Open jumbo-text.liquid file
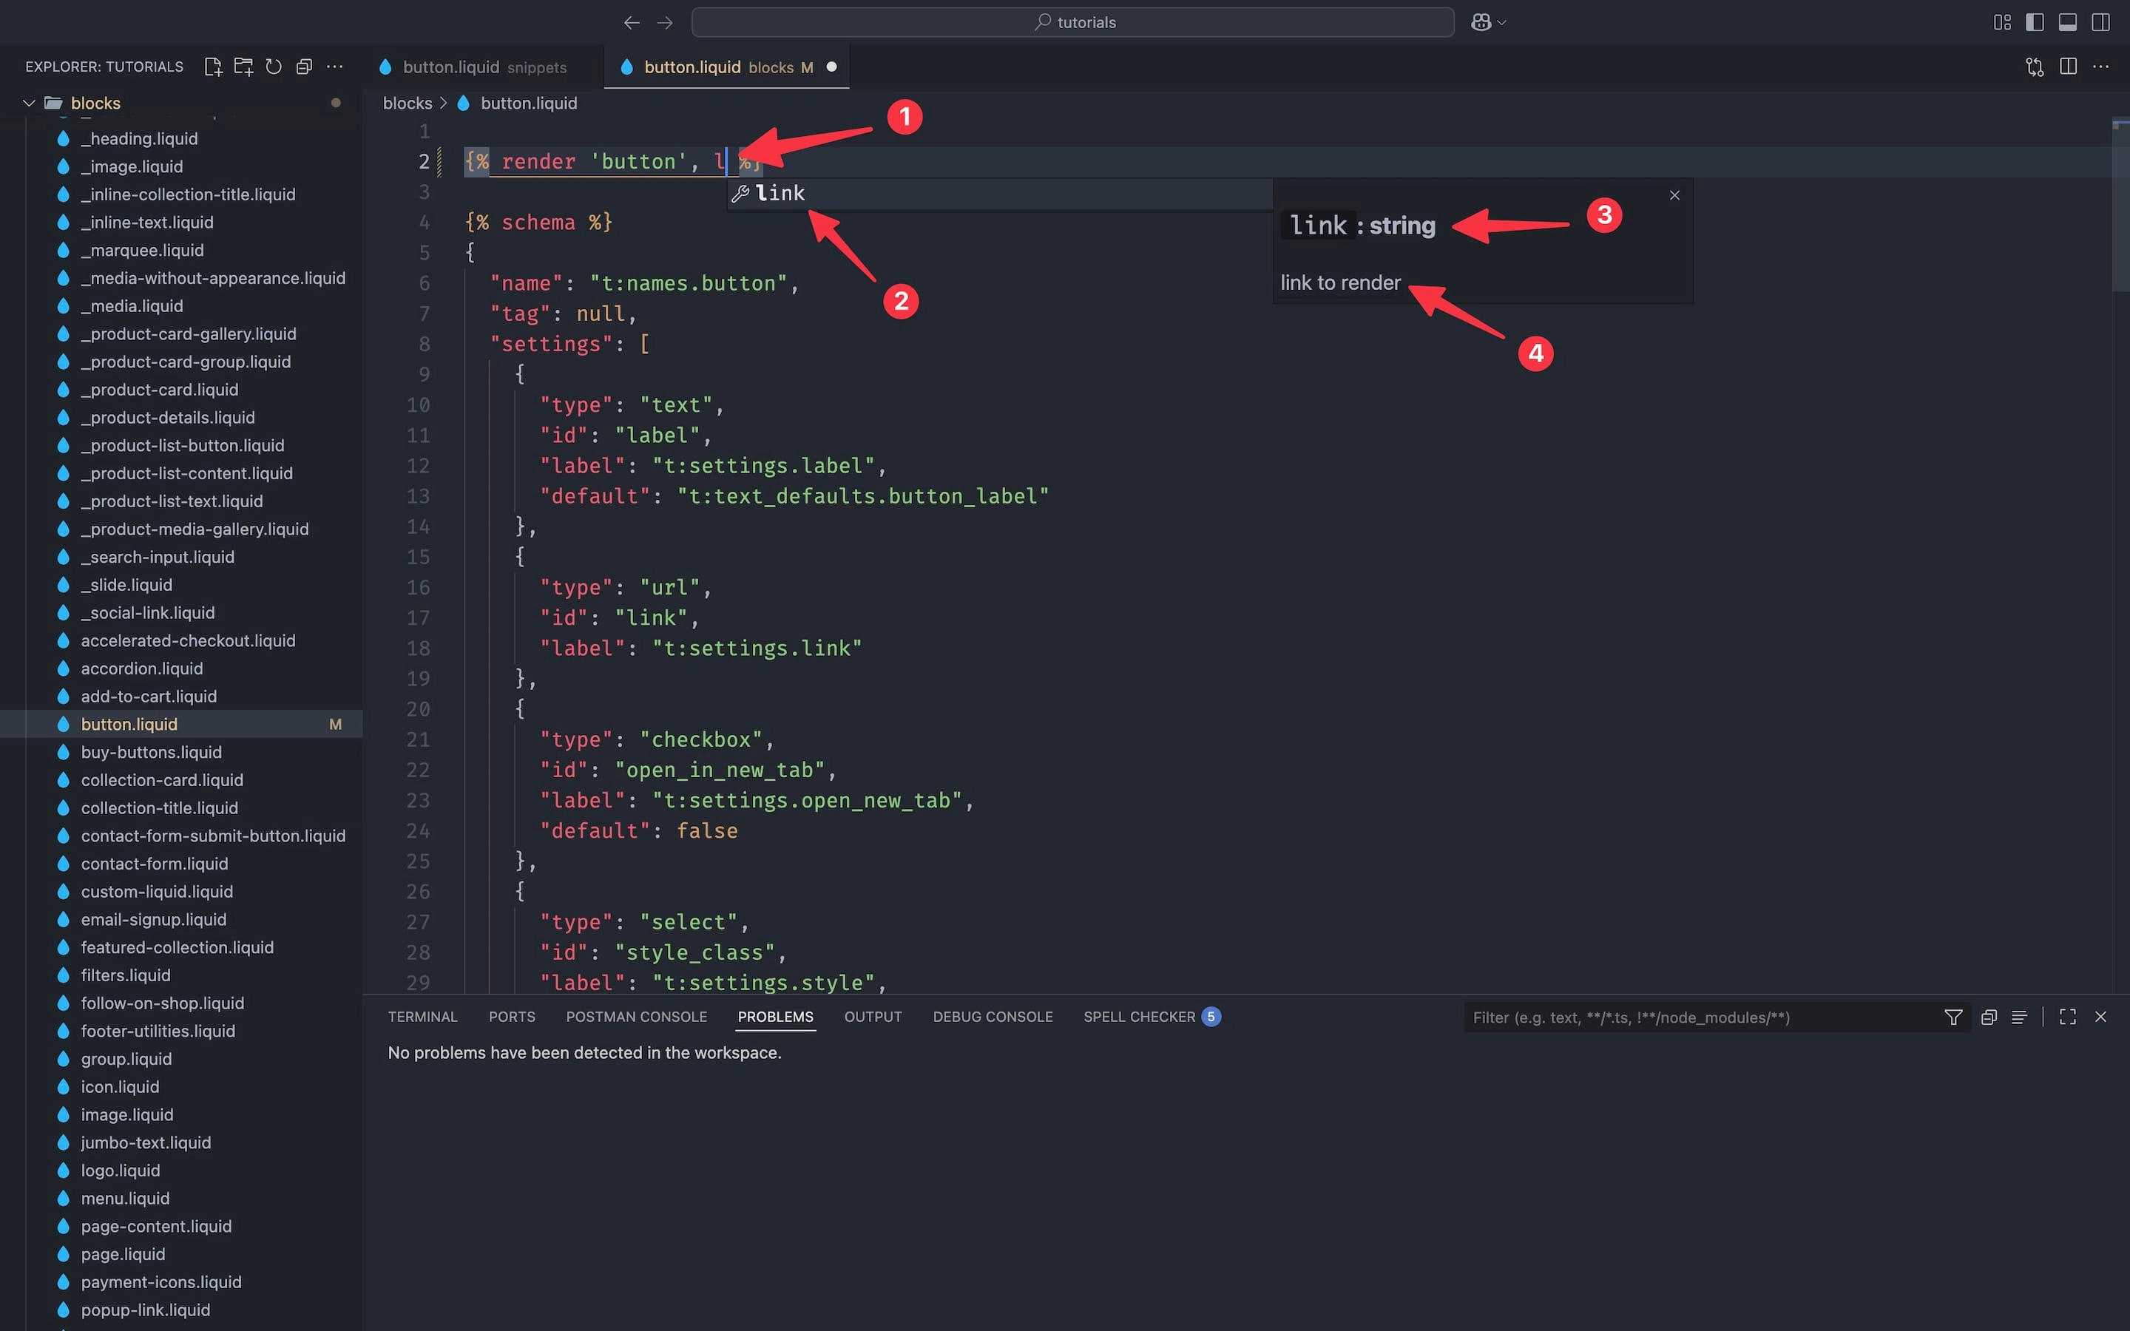2130x1331 pixels. [146, 1142]
